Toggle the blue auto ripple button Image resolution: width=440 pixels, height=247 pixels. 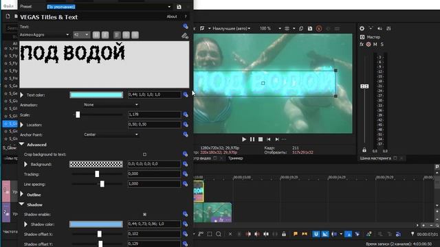349,234
